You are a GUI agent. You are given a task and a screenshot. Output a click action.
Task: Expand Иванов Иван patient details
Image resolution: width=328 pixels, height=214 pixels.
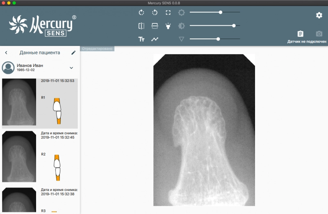click(x=71, y=68)
